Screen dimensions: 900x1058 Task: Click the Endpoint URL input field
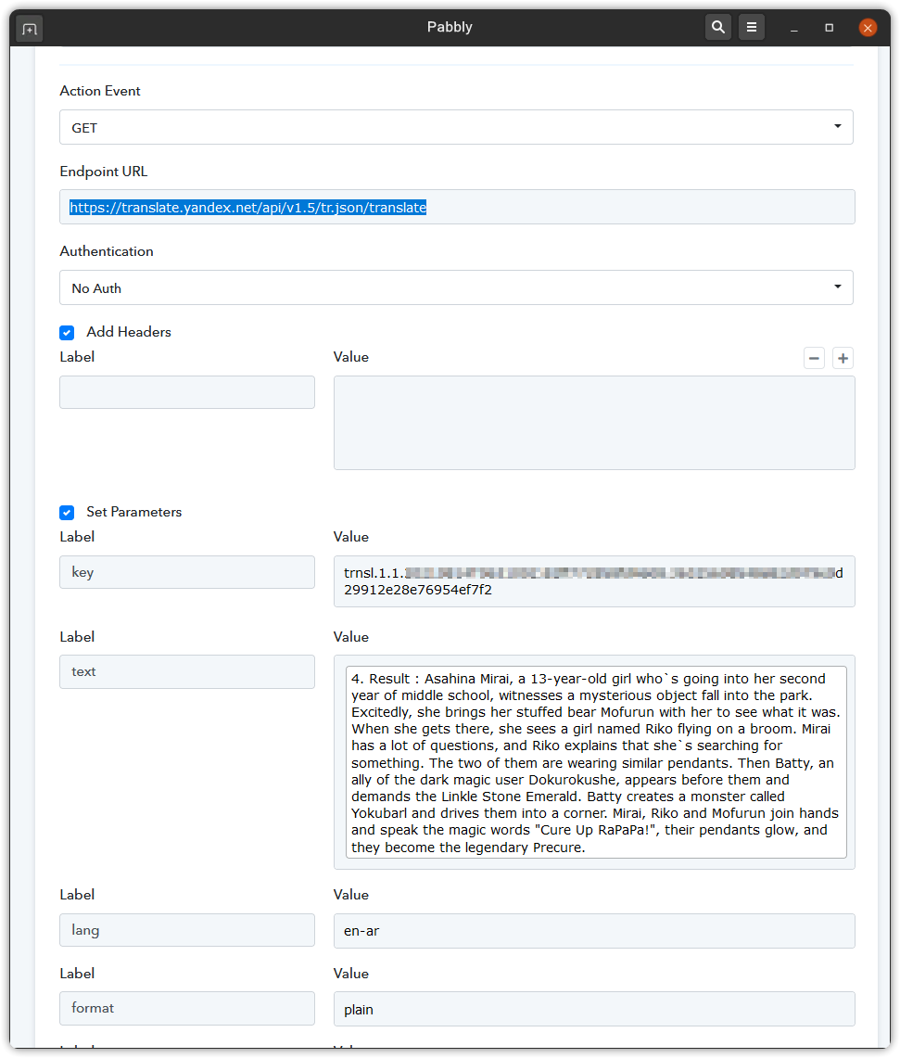pyautogui.click(x=457, y=207)
